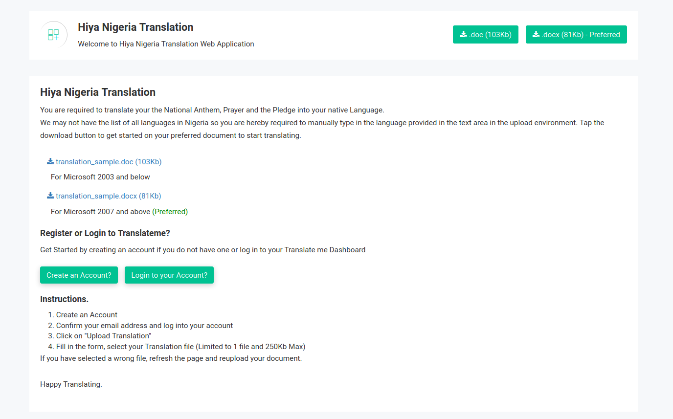Screen dimensions: 673x419
Task: Click the Hiya Nigeria Translation page heading
Action: coord(97,92)
